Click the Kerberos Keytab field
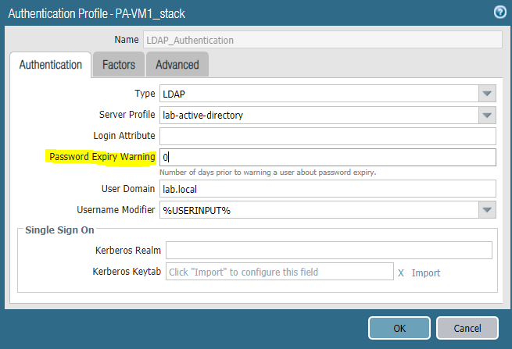512x349 pixels. coord(279,272)
